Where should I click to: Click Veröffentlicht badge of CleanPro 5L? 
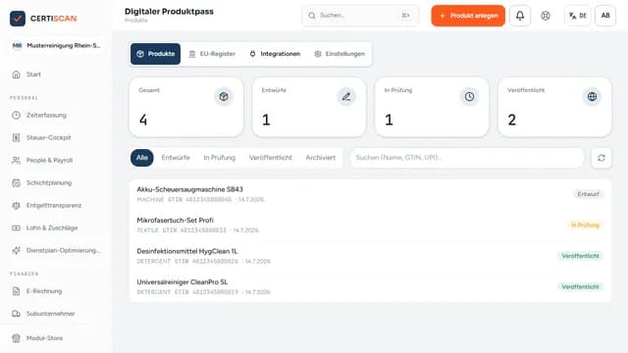coord(580,286)
